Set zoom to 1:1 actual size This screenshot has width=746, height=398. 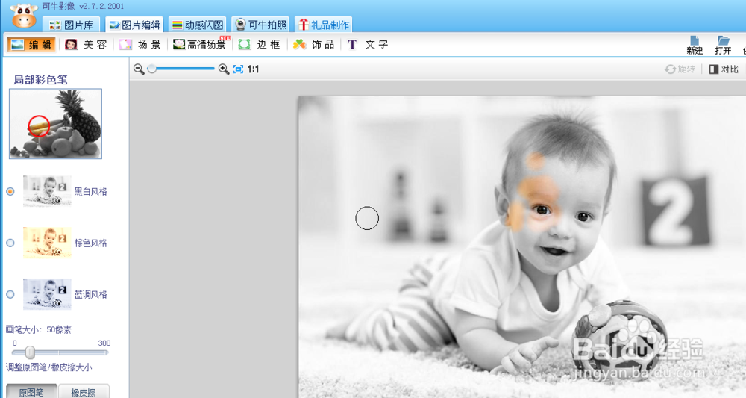pyautogui.click(x=253, y=69)
